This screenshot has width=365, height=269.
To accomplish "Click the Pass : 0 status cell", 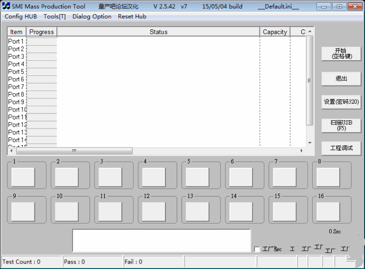I will (x=92, y=262).
